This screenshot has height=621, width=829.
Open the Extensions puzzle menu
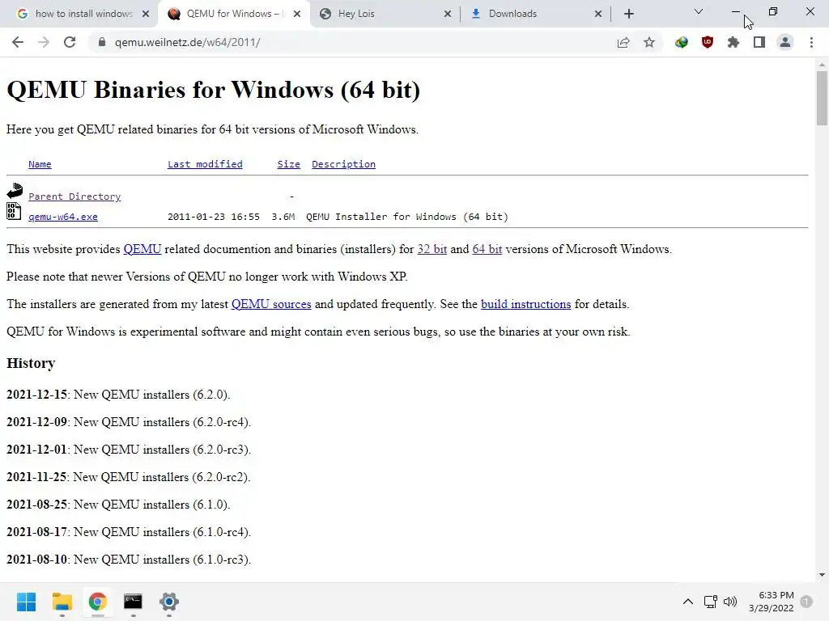[x=733, y=42]
